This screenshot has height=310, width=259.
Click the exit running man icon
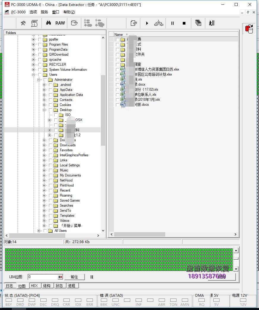pyautogui.click(x=212, y=23)
